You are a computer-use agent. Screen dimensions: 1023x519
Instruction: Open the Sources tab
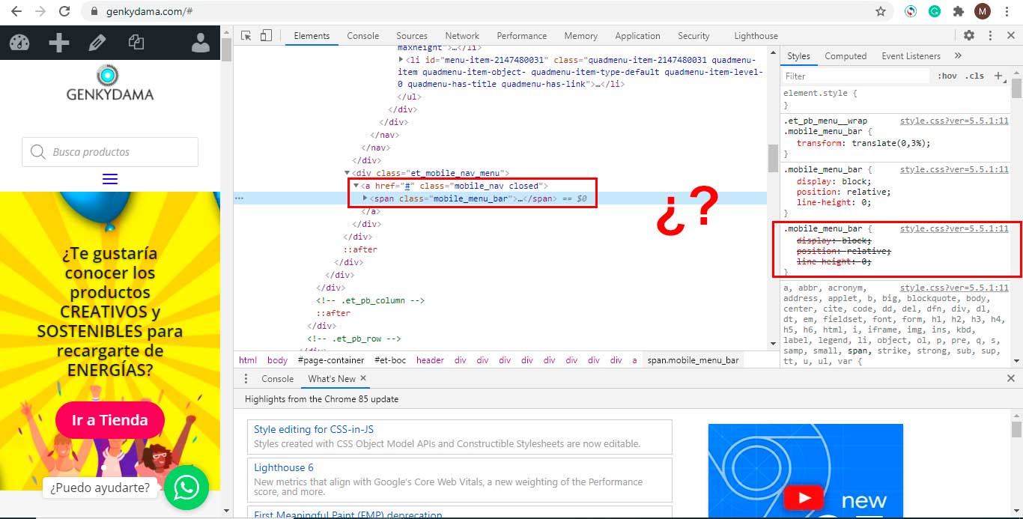click(x=412, y=36)
